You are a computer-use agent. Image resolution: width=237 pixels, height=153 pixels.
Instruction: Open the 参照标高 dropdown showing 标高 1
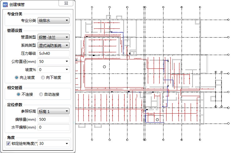pyautogui.click(x=54, y=111)
